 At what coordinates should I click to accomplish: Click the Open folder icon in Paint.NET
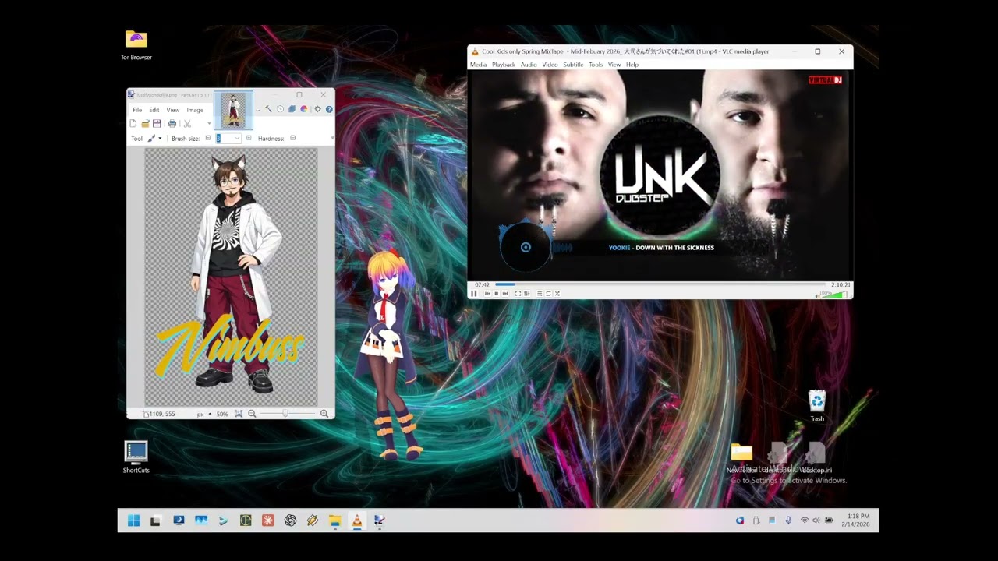(145, 123)
